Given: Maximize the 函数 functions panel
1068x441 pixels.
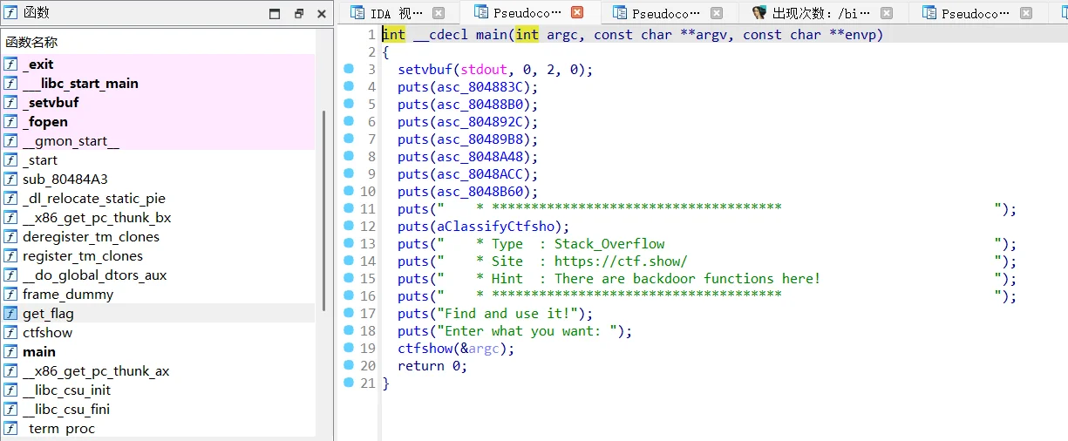Looking at the screenshot, I should [276, 14].
